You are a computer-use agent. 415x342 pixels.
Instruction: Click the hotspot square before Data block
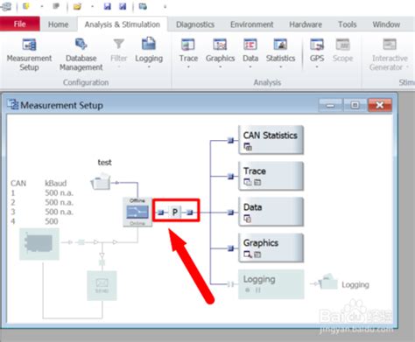pos(230,213)
